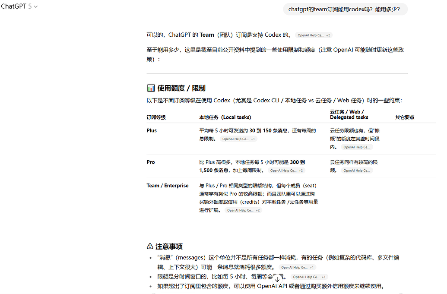Open the citation chip after "消耗很多额度"
The image size is (447, 294).
pos(297,267)
